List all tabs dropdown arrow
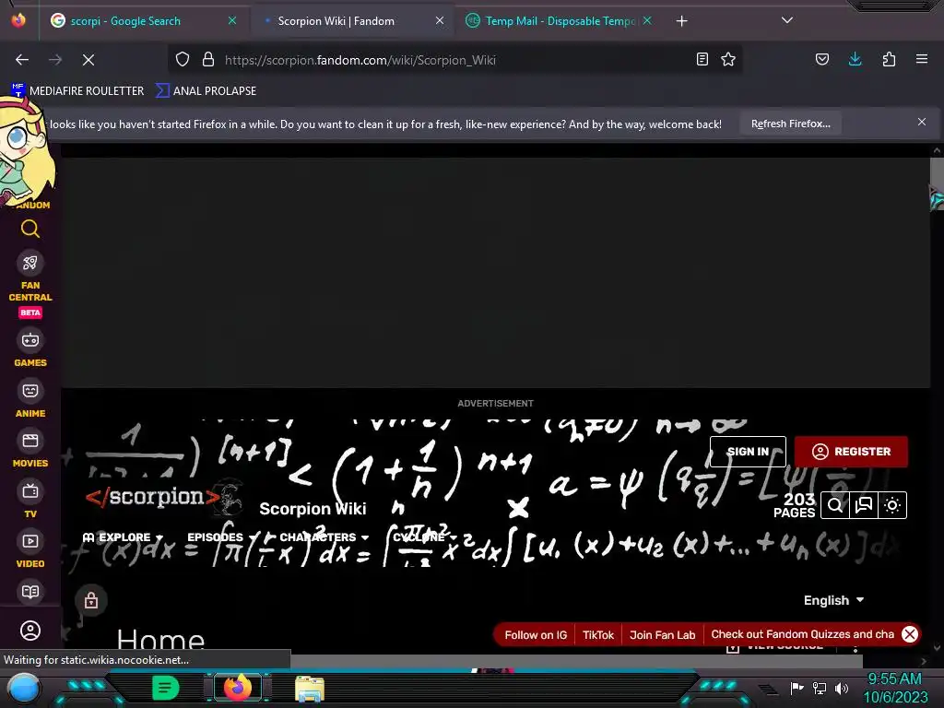 pos(787,20)
